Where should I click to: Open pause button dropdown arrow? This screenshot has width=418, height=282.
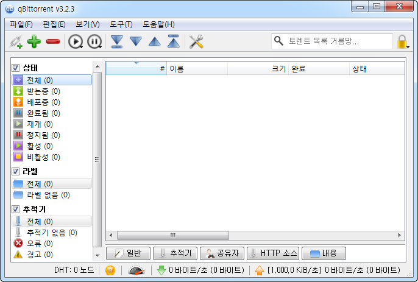click(x=100, y=48)
